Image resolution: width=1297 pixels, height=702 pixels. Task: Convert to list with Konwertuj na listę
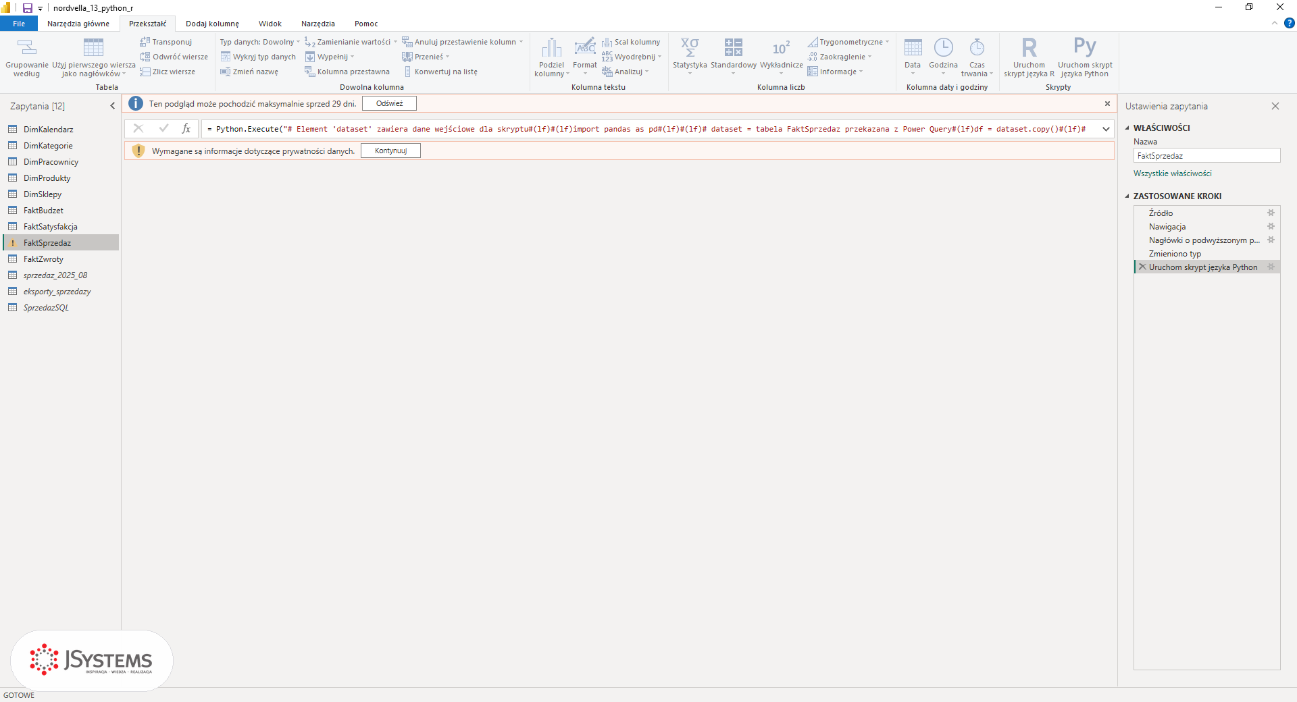click(440, 72)
